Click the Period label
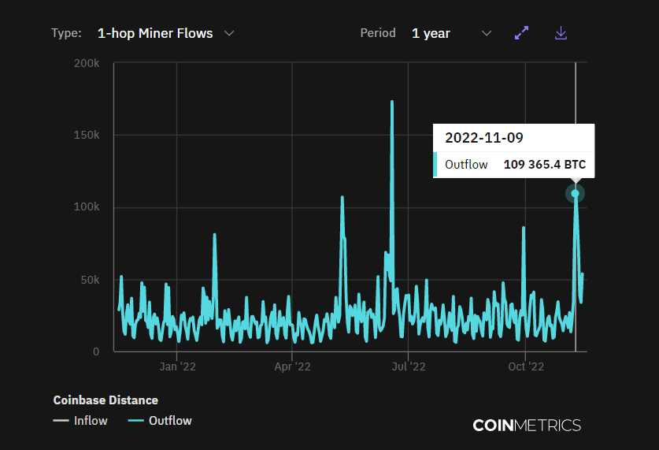The image size is (659, 450). tap(378, 33)
